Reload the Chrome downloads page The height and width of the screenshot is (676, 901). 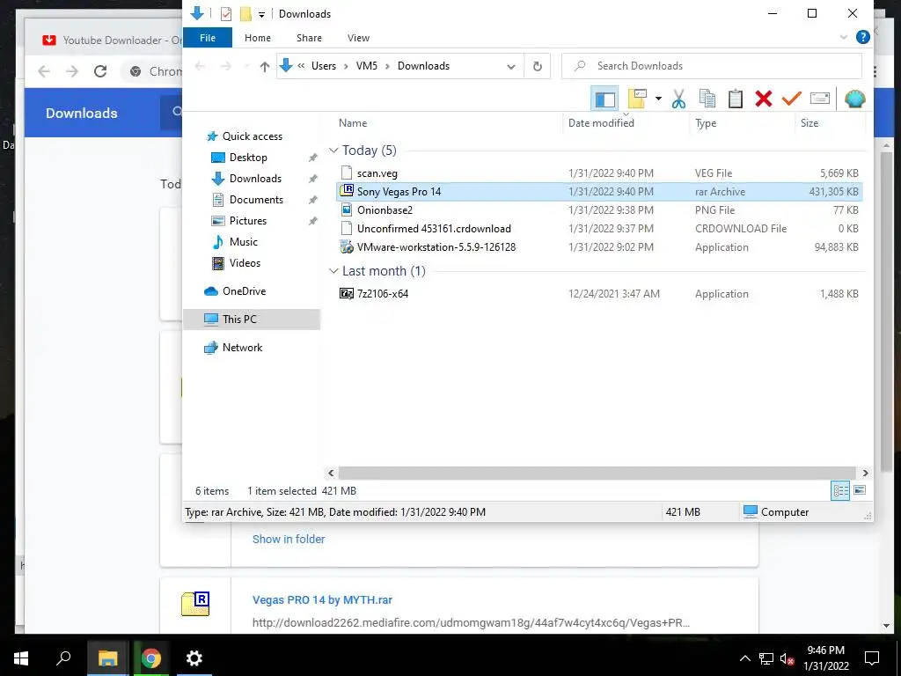coord(100,71)
